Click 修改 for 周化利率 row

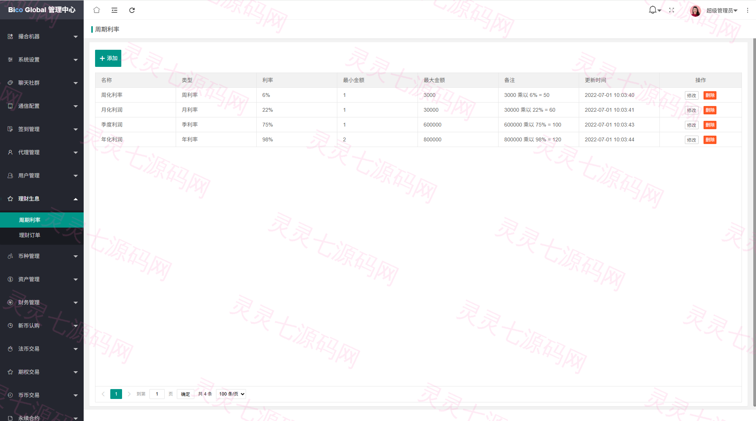pyautogui.click(x=691, y=95)
